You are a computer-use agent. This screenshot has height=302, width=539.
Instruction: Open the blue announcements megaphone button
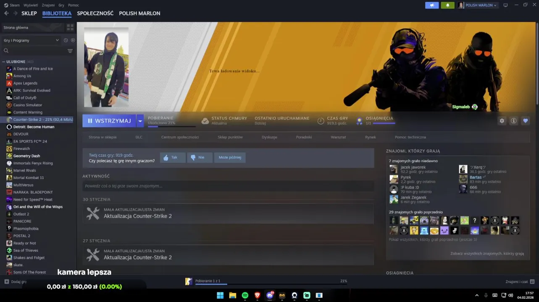tap(432, 5)
